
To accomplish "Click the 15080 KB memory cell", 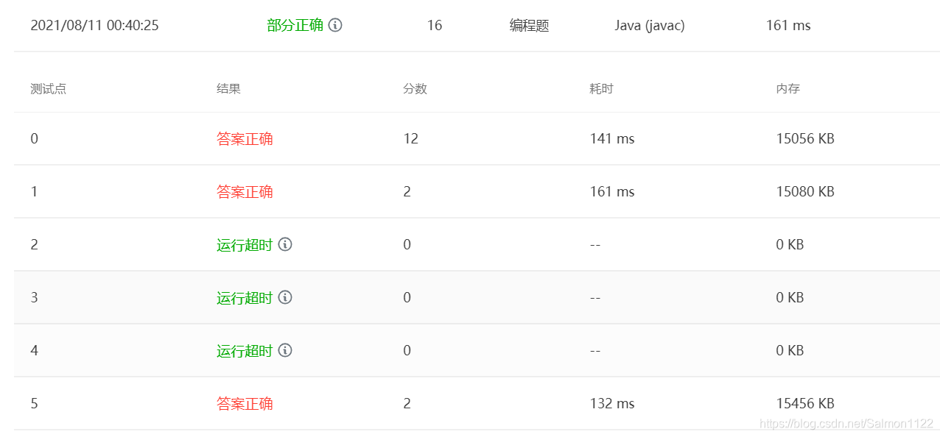I will click(805, 191).
